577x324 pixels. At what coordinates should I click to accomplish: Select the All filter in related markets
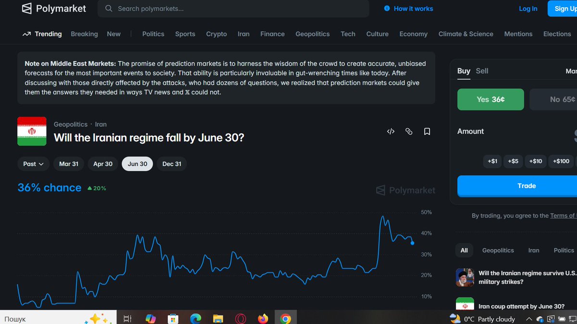[x=464, y=250]
